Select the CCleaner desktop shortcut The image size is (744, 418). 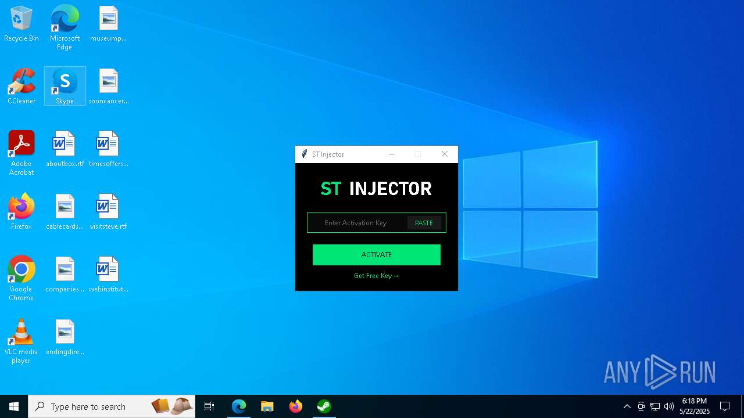(22, 87)
